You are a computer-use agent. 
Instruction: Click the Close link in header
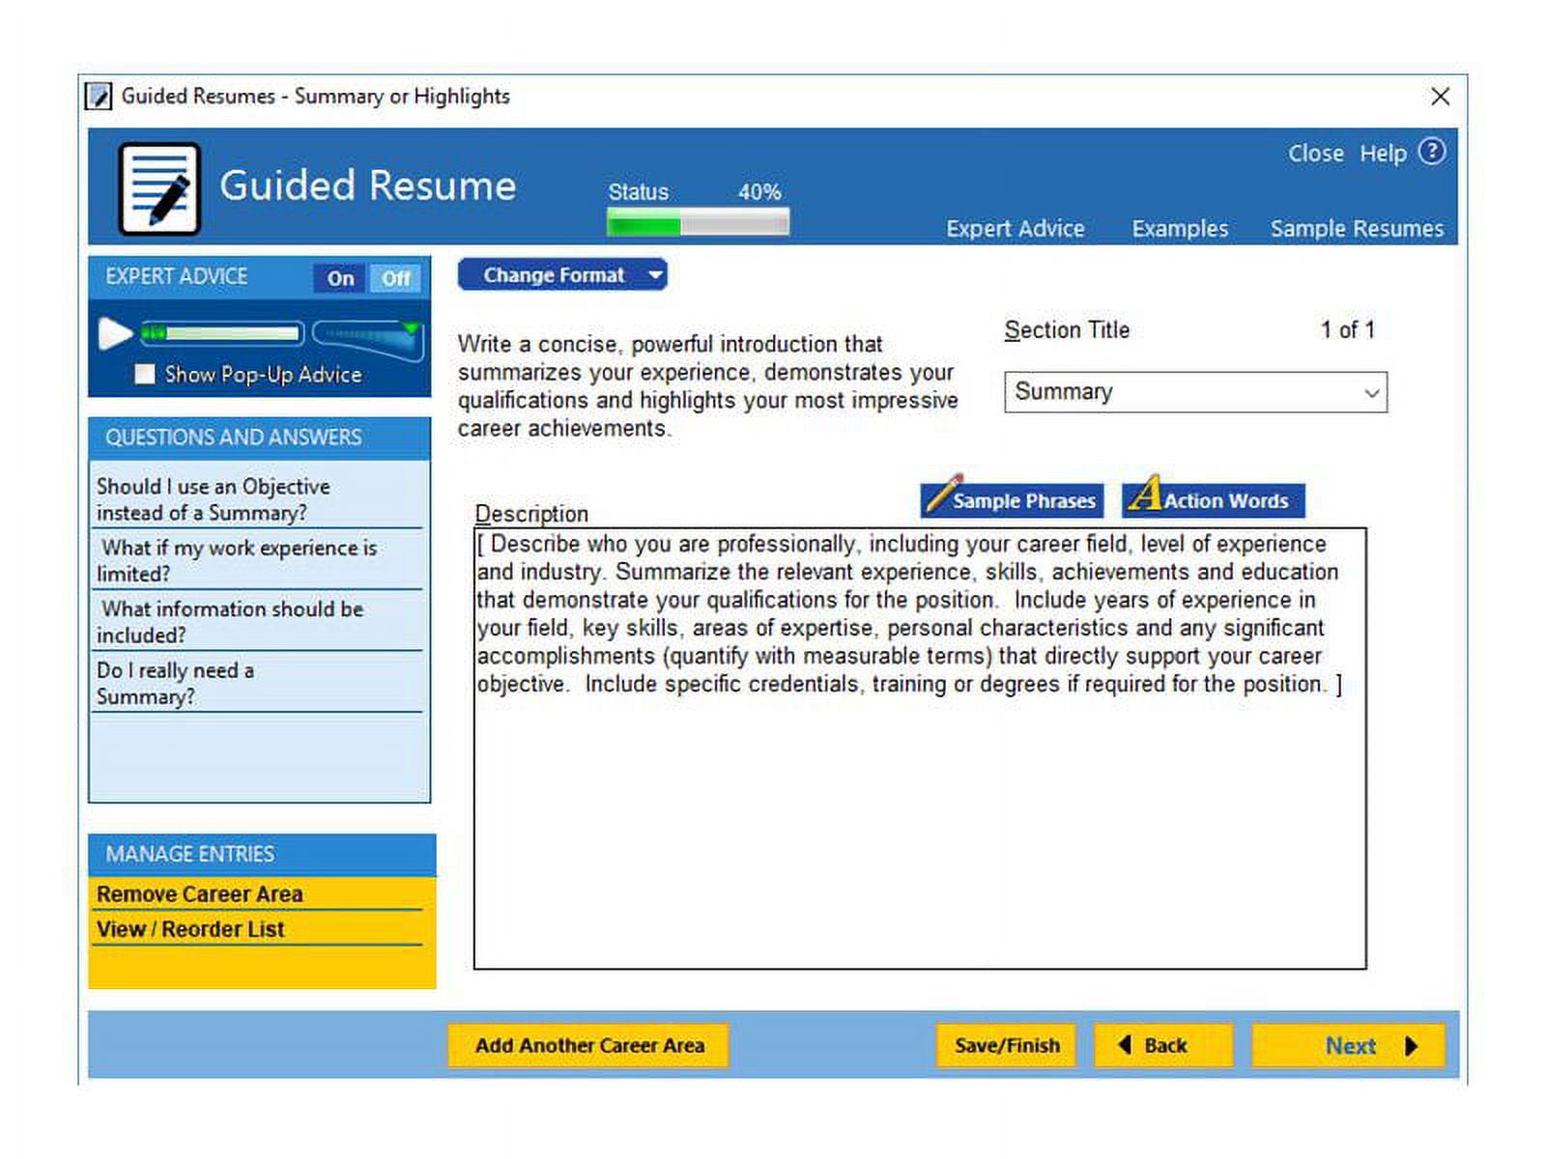coord(1315,154)
